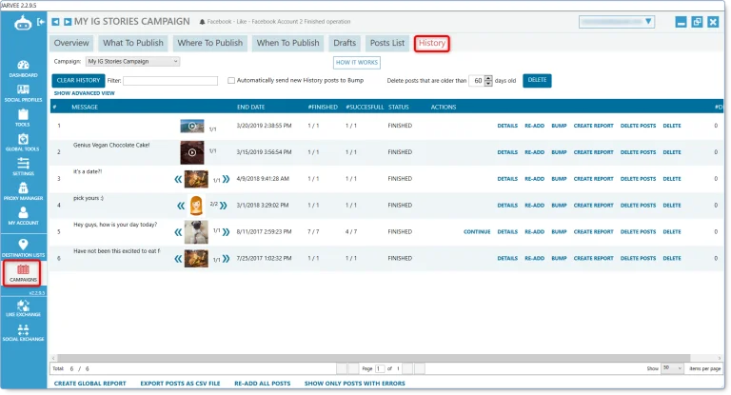731x395 pixels.
Task: Open the Tools sidebar icon
Action: pos(23,117)
